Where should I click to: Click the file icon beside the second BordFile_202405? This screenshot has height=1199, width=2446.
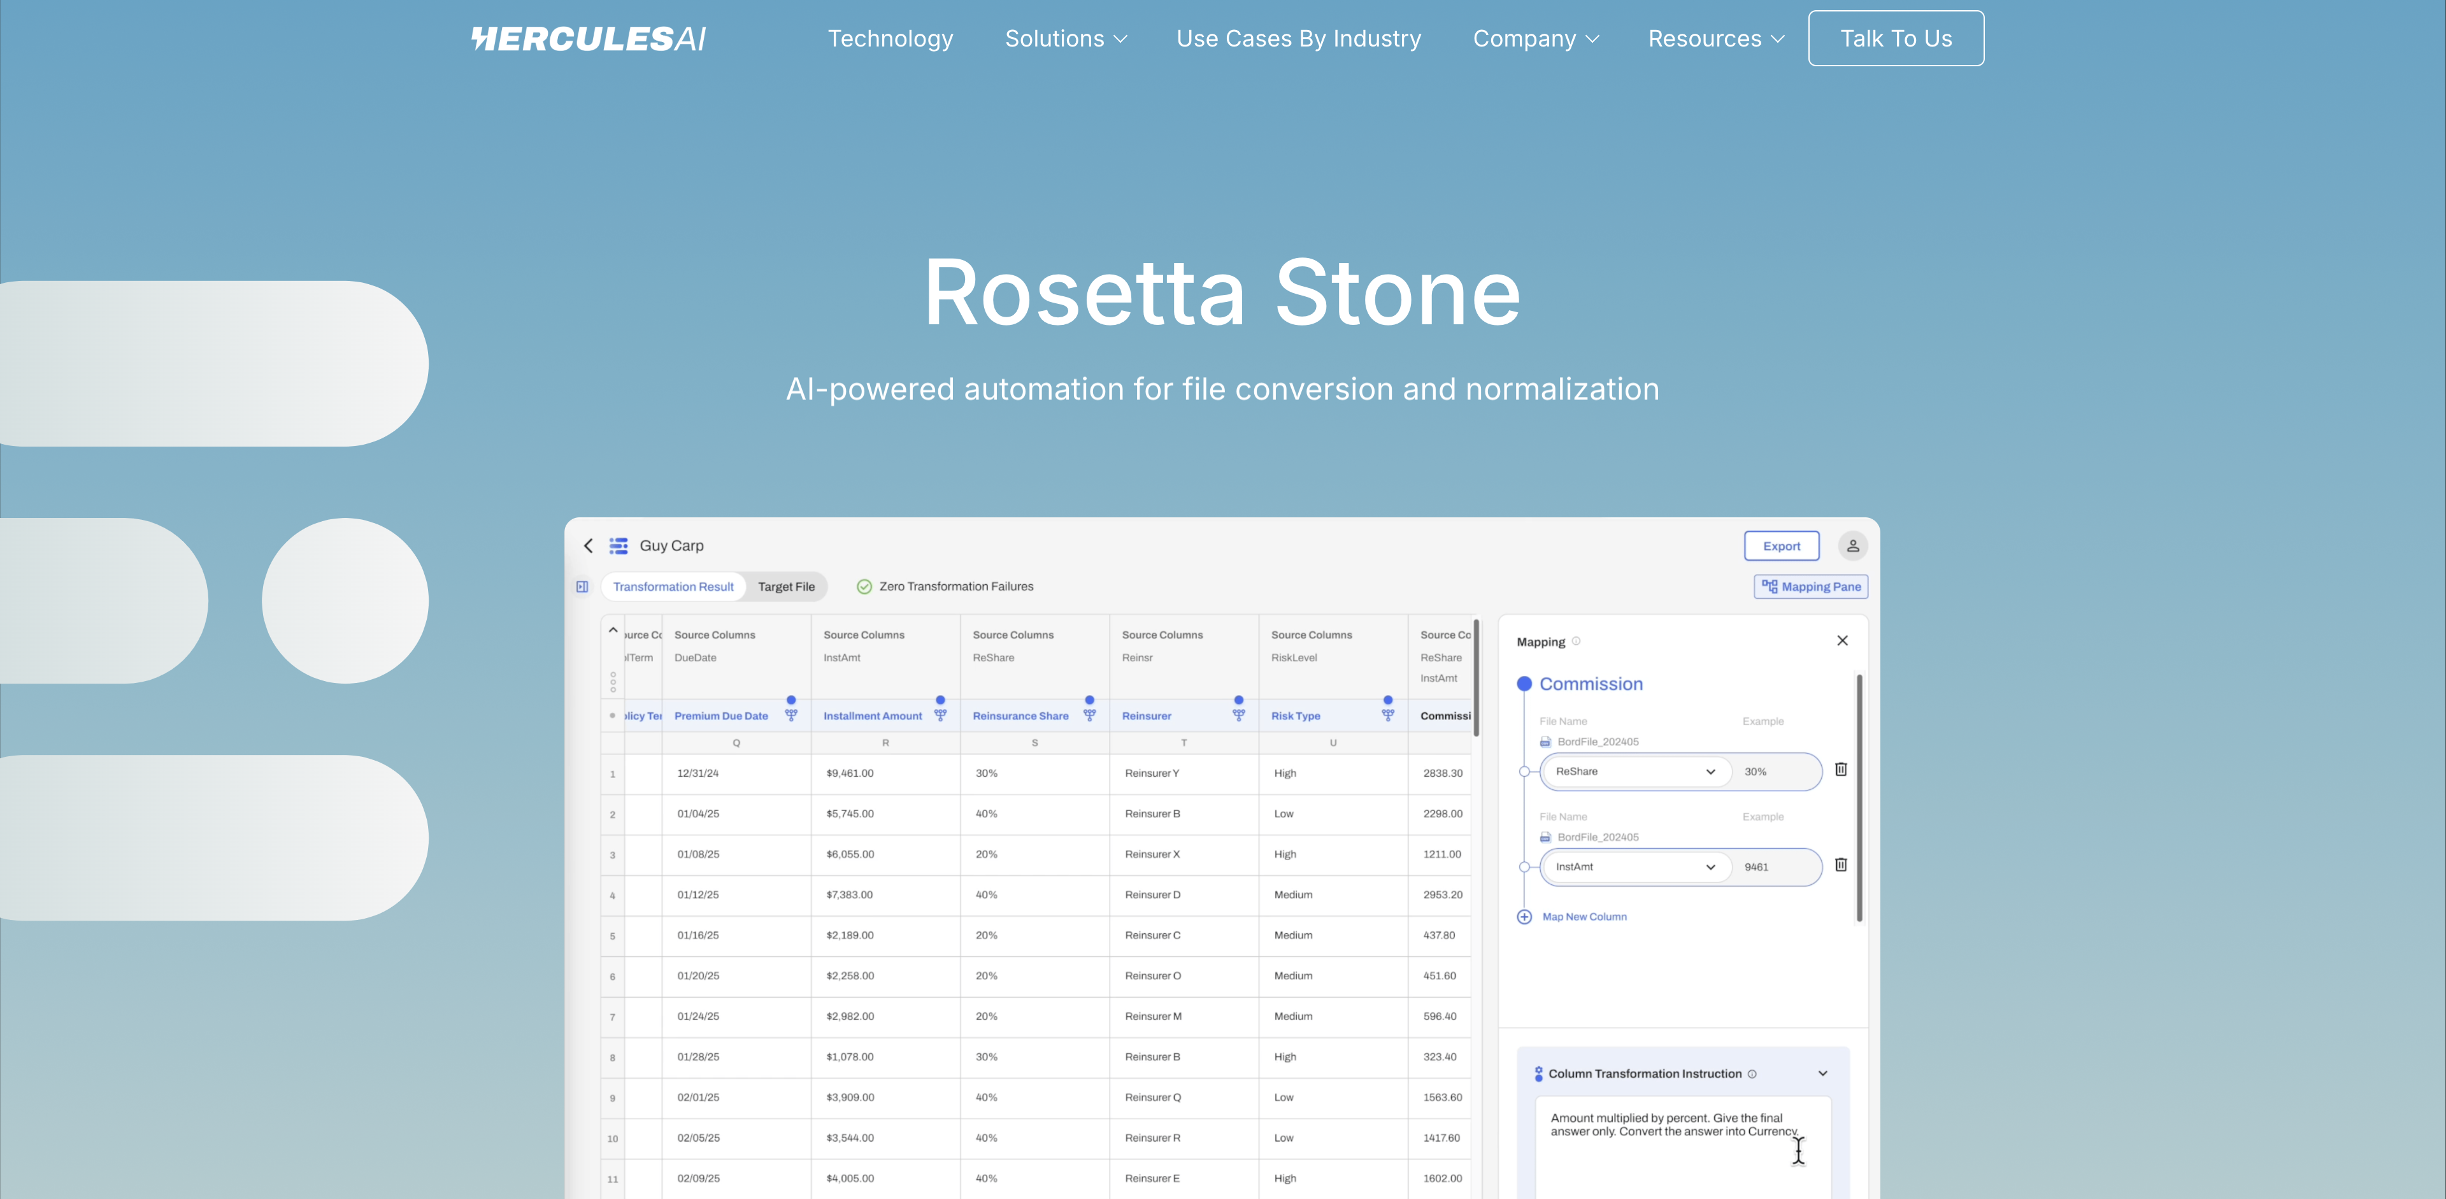pos(1545,837)
